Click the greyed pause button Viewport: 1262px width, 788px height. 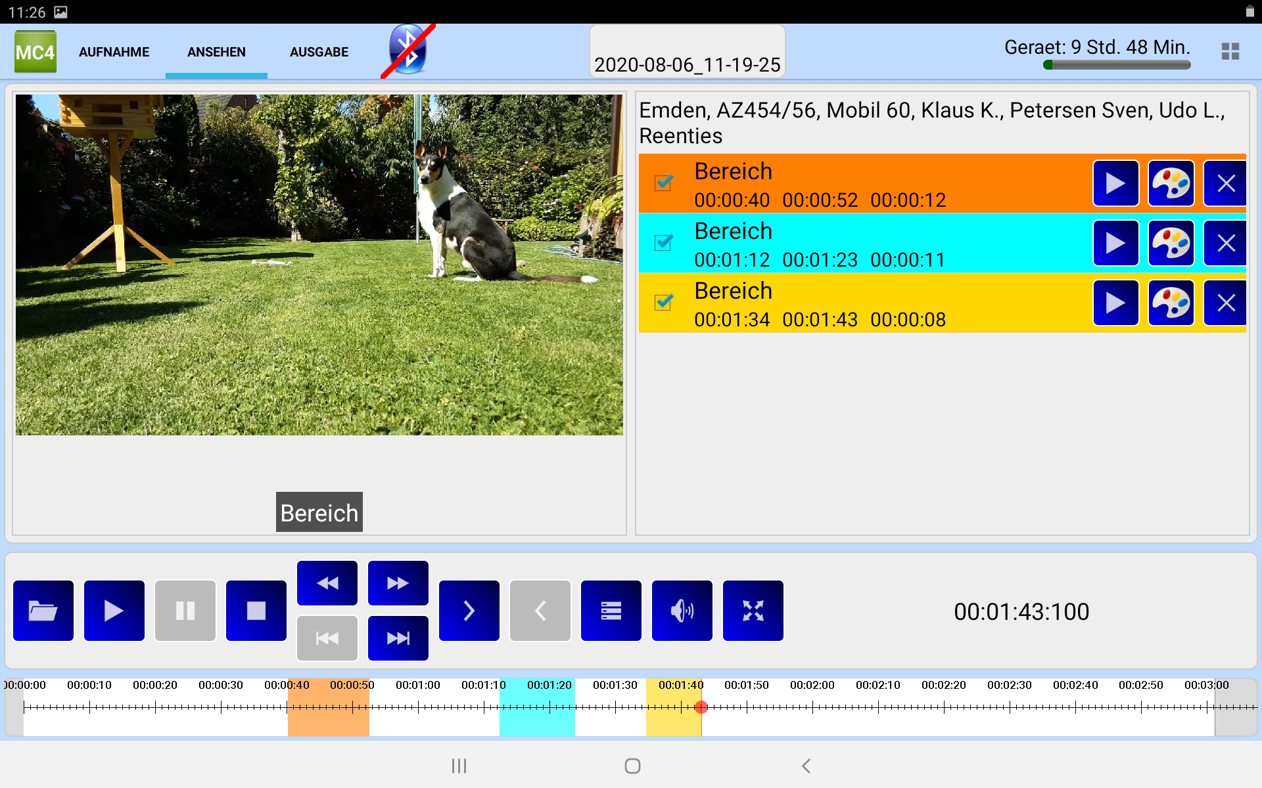click(185, 611)
